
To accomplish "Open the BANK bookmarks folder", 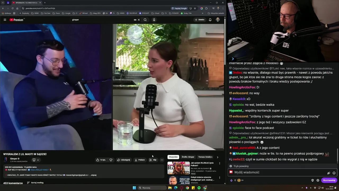I will pos(35,13).
